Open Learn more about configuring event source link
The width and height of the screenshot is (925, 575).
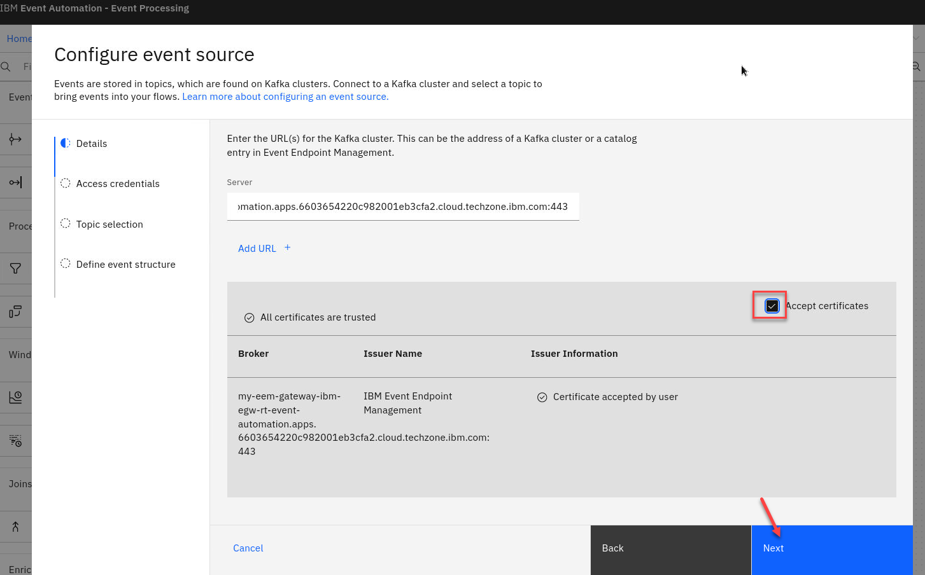pos(285,97)
